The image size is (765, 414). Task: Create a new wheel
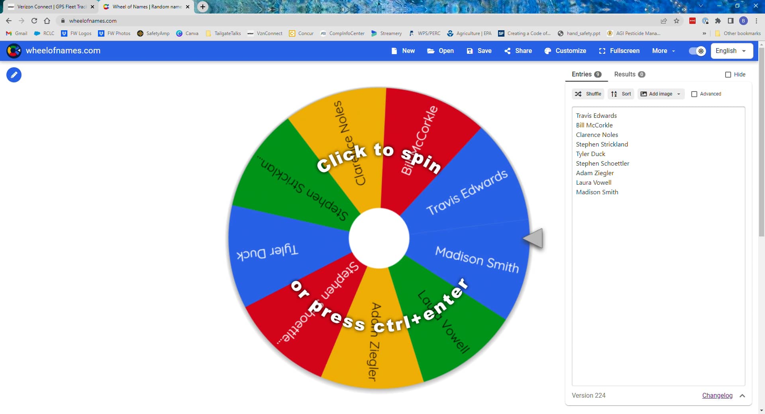[x=403, y=51]
